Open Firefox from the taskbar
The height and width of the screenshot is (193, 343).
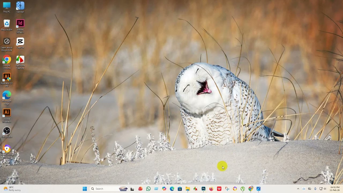click(x=211, y=189)
